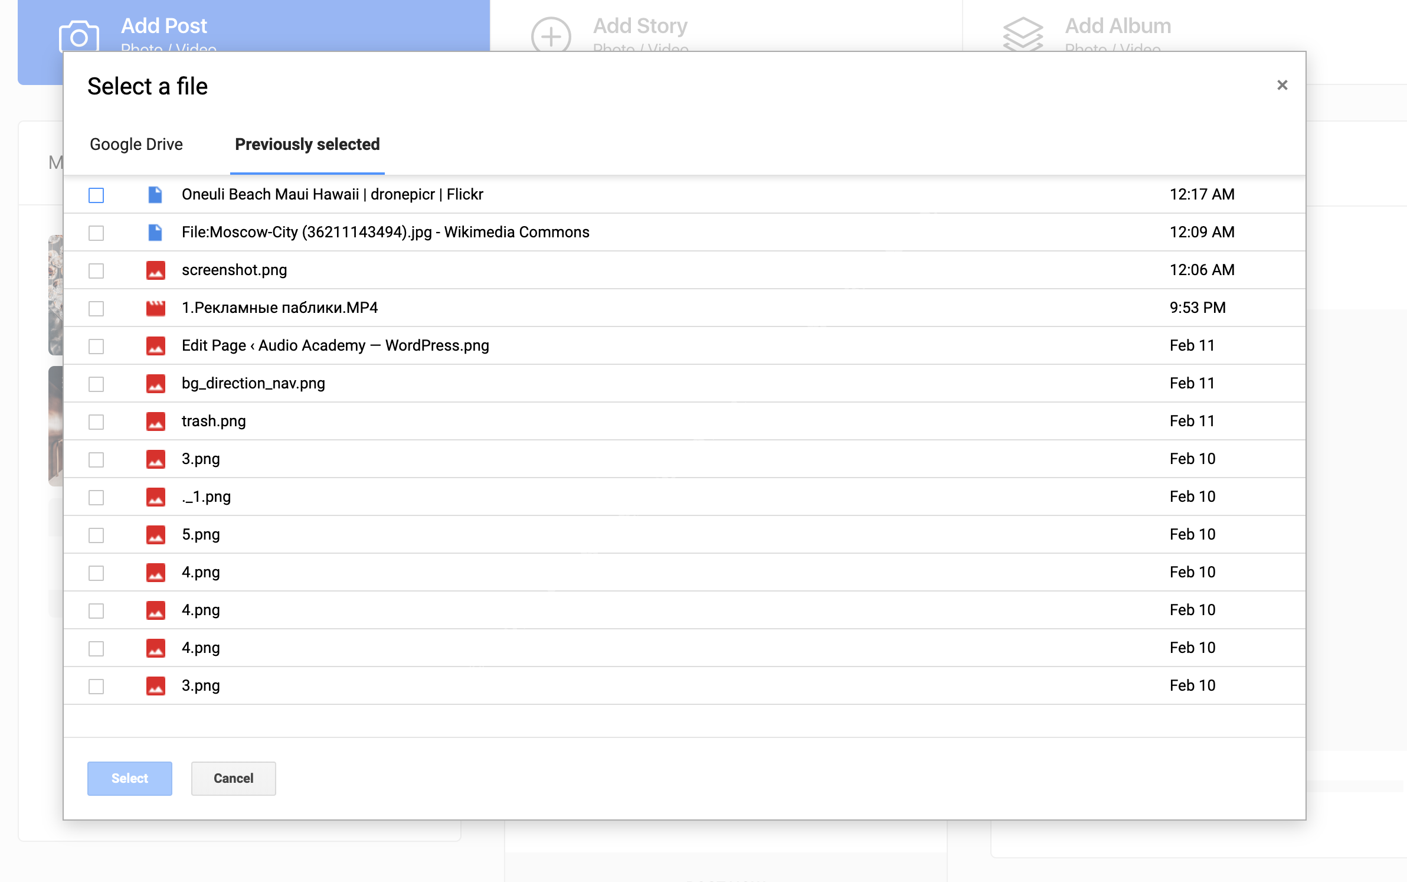Click the image icon next to screenshot.png

[155, 270]
